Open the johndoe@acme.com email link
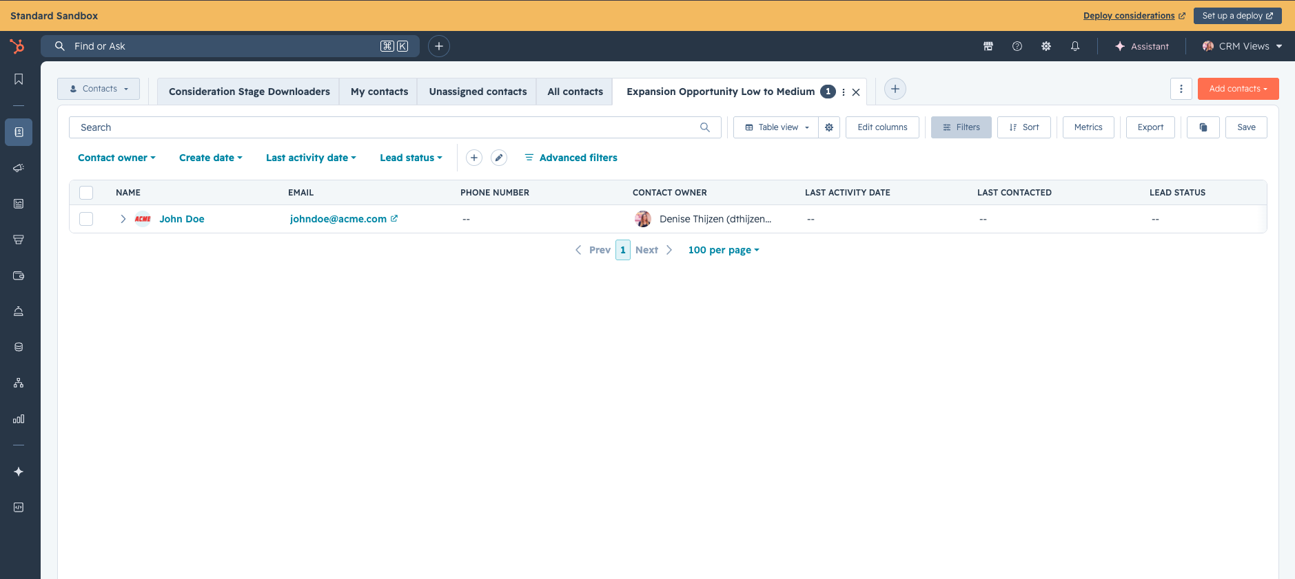The height and width of the screenshot is (579, 1295). (338, 219)
